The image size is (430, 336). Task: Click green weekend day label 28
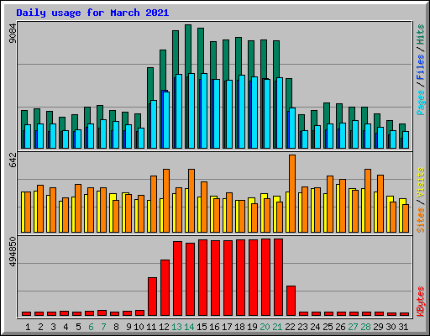click(x=365, y=327)
